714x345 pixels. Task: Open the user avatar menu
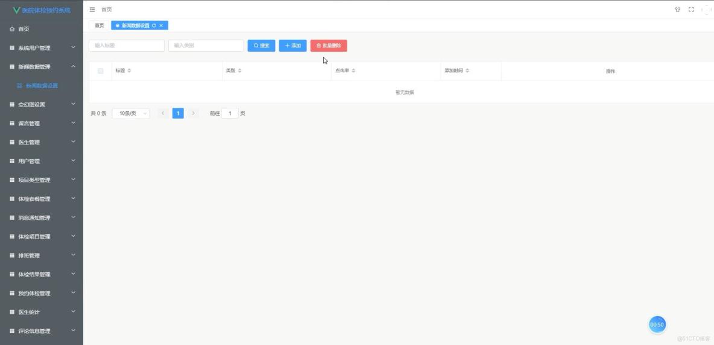707,9
